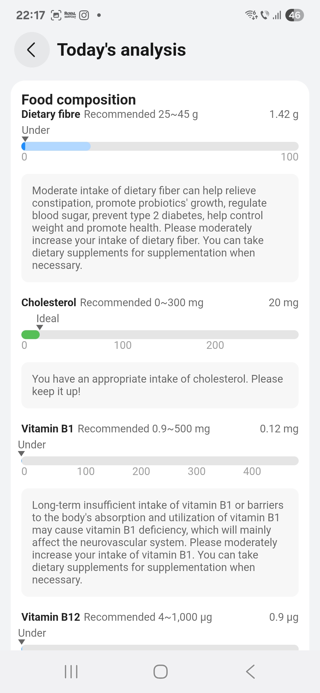
Task: Select the Dietary fibre nutrient label
Action: point(51,114)
